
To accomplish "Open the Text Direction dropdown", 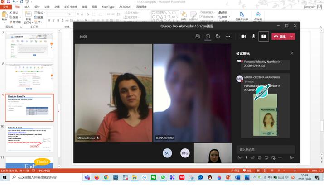I will (131, 13).
